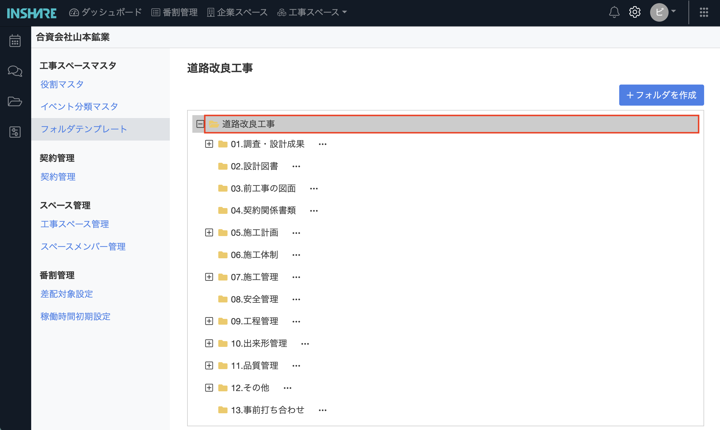Screen dimensions: 720x430
Task: Click the INSHARE logo
Action: pos(31,13)
